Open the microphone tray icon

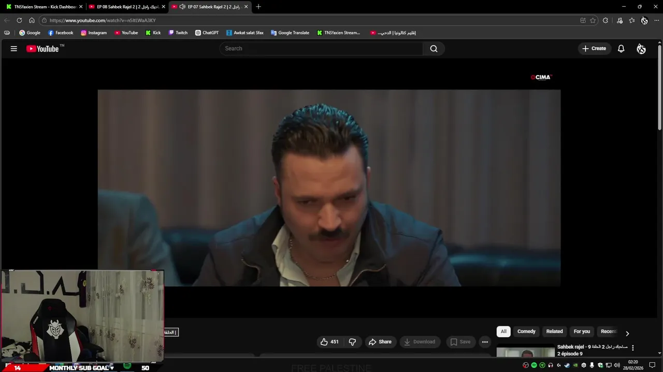pyautogui.click(x=592, y=365)
